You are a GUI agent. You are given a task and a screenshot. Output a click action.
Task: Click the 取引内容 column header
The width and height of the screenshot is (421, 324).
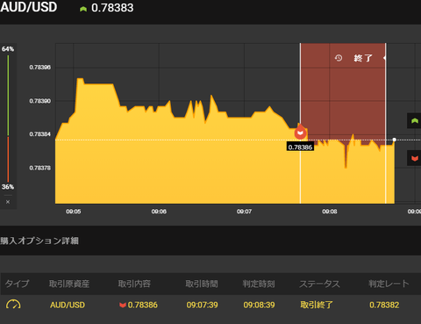point(134,284)
